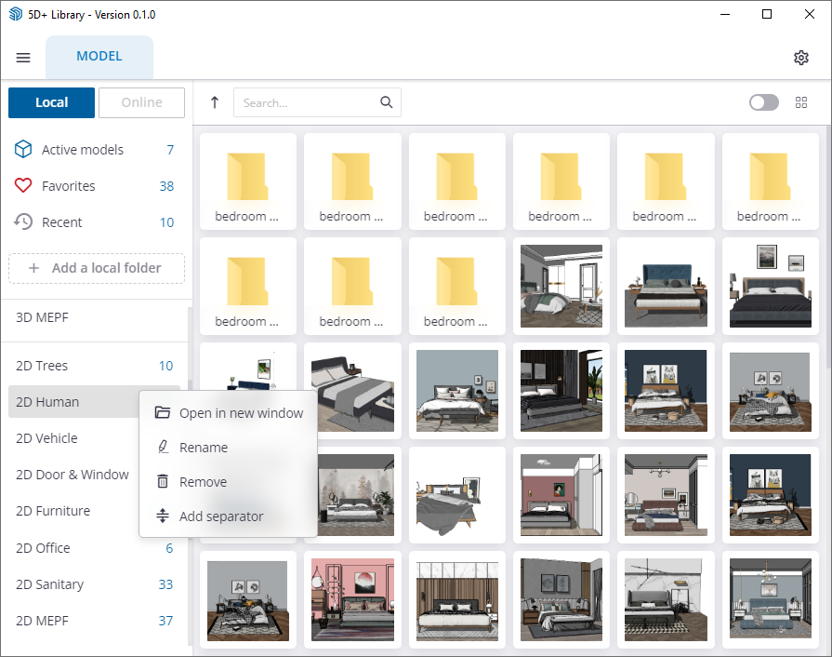Viewport: 832px width, 657px height.
Task: Open the 2D Sanitary folder
Action: click(50, 584)
